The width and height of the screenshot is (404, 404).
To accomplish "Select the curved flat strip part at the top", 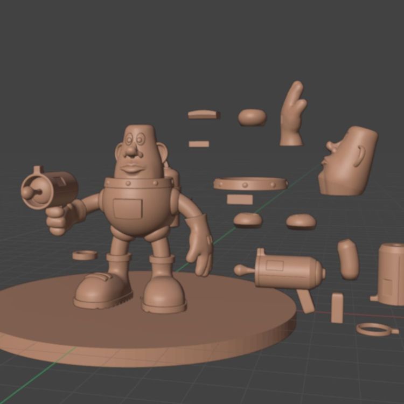I will pos(204,115).
